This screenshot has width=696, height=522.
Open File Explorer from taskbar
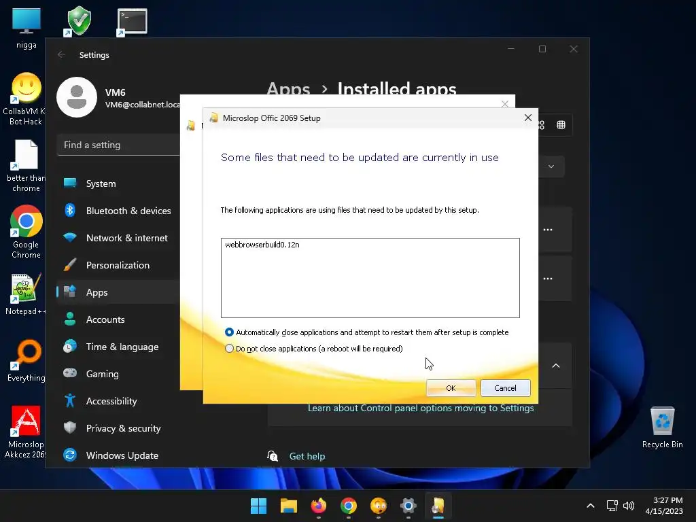point(288,506)
